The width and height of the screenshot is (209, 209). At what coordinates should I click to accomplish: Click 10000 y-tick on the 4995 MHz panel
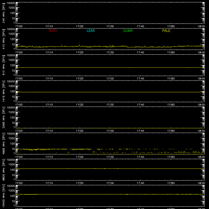[x=11, y=134]
